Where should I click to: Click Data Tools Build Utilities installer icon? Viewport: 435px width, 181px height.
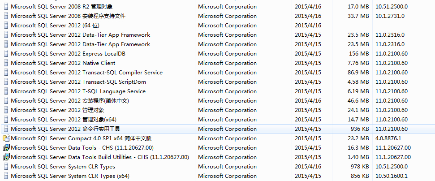pyautogui.click(x=6, y=157)
